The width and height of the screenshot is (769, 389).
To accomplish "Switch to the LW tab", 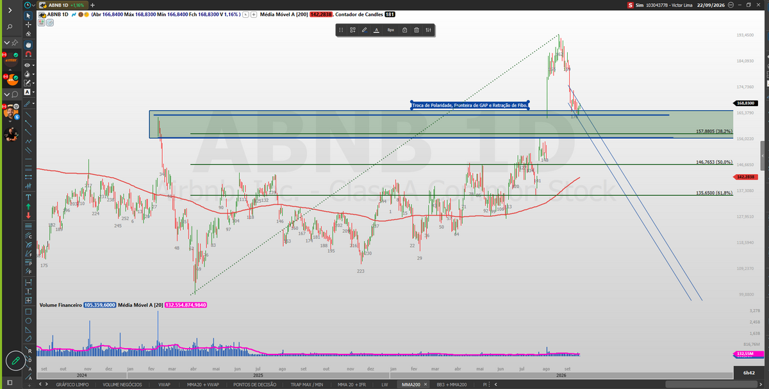I will click(384, 385).
